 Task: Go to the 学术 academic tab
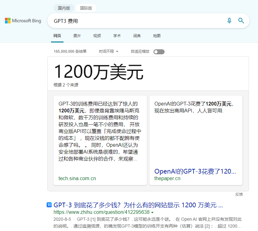pos(117,36)
